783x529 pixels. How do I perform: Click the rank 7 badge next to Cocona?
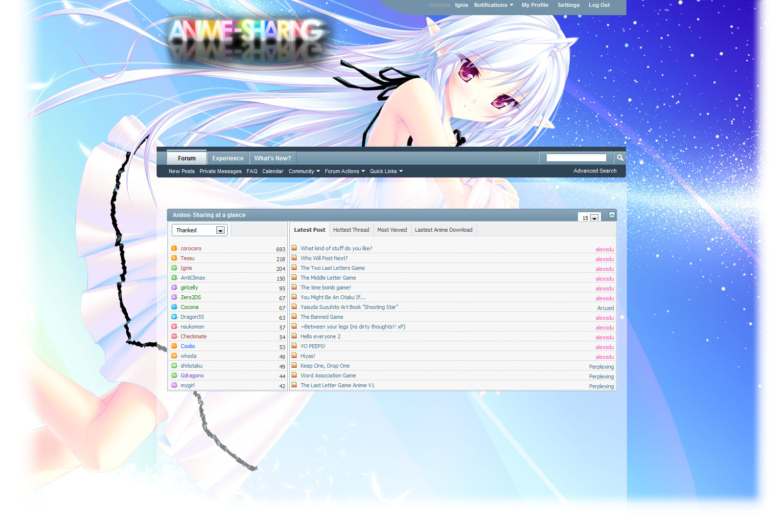pyautogui.click(x=174, y=307)
